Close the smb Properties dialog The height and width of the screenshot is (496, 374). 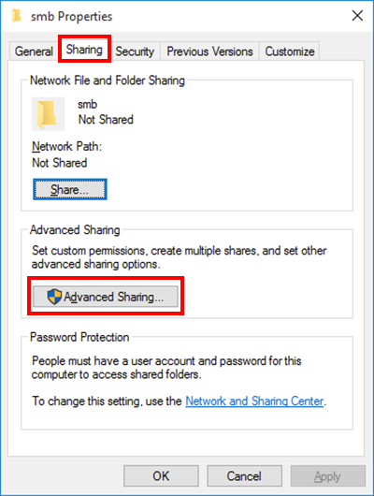(357, 16)
